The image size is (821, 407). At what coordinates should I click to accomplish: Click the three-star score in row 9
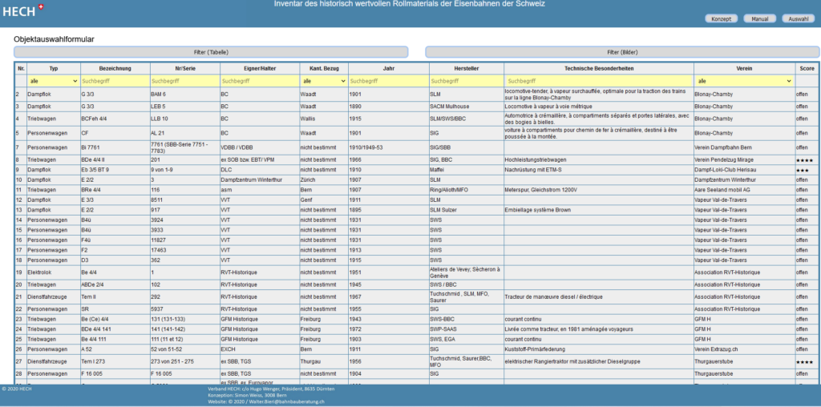coord(803,170)
